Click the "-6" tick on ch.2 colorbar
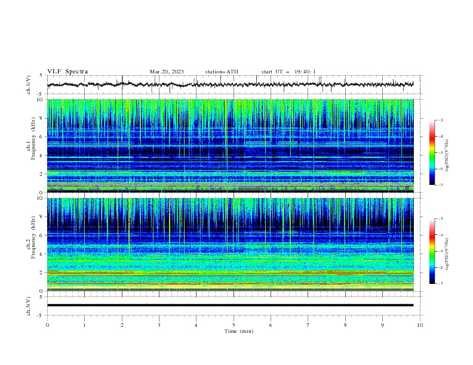473x365 pixels. (440, 267)
